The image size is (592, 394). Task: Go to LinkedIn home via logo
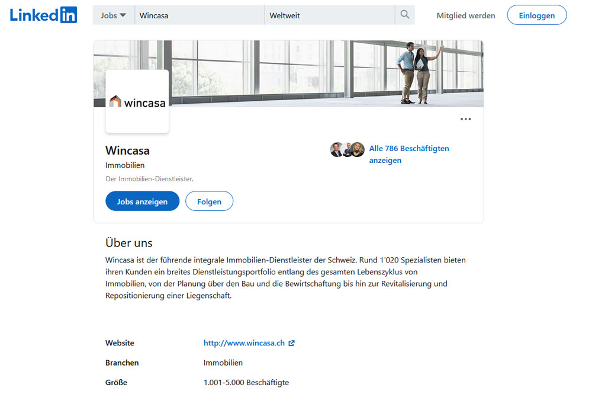click(x=43, y=15)
